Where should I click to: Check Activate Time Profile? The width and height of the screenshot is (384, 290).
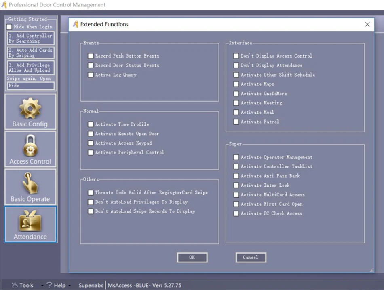tap(91, 124)
